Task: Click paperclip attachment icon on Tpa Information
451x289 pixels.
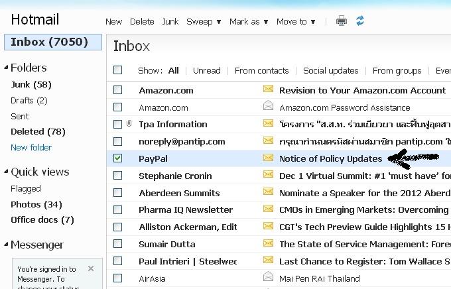Action: coord(129,124)
